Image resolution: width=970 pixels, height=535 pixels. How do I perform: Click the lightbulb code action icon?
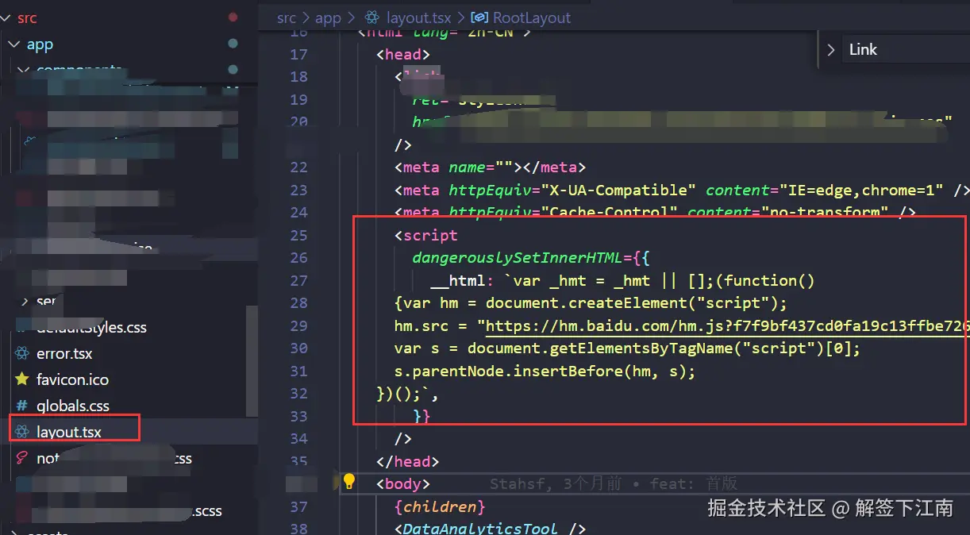click(x=348, y=482)
